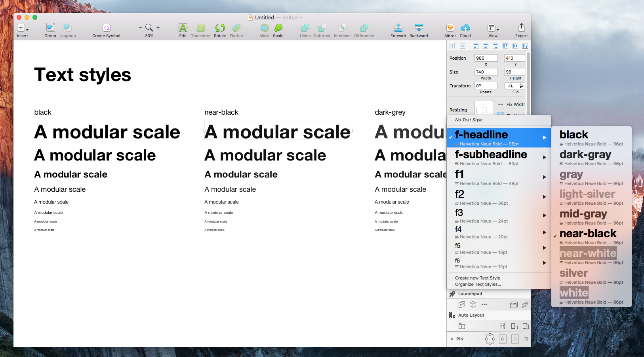Select the checked near-black text style
The height and width of the screenshot is (357, 644).
point(591,236)
